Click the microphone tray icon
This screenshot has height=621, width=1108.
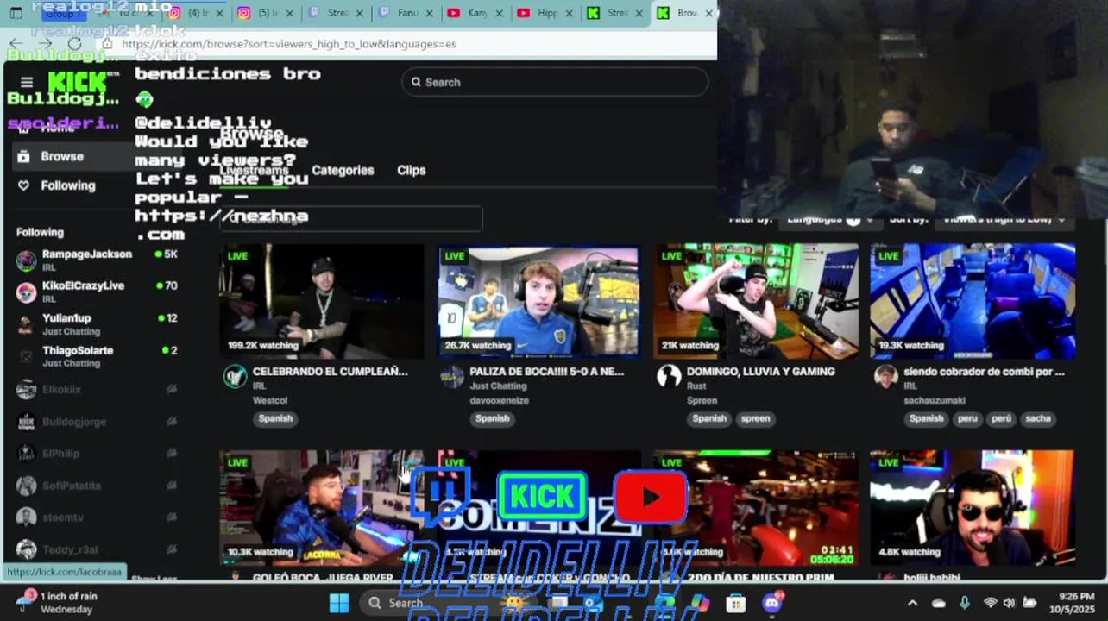click(965, 603)
